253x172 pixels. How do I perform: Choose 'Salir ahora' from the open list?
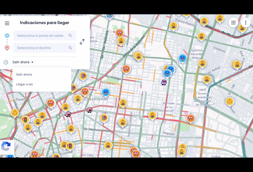(24, 74)
